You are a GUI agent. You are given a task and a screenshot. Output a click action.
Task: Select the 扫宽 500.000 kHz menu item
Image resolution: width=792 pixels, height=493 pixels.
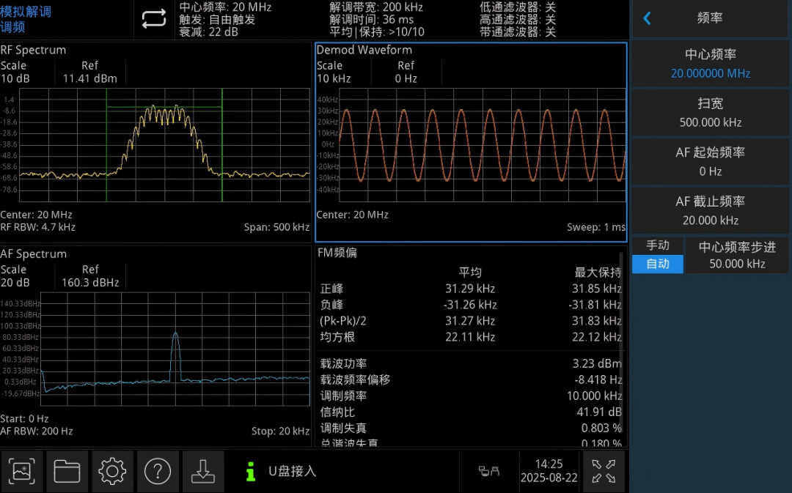click(x=710, y=113)
